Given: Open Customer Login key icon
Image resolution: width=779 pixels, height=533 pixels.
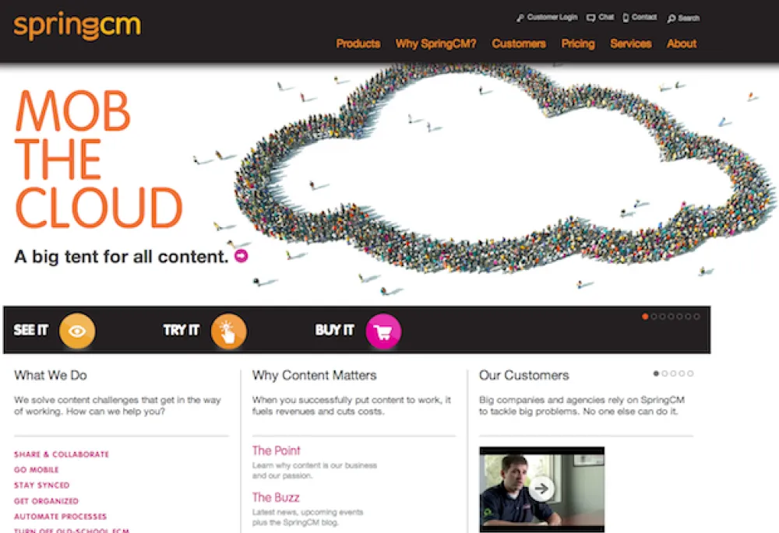Looking at the screenshot, I should point(520,18).
